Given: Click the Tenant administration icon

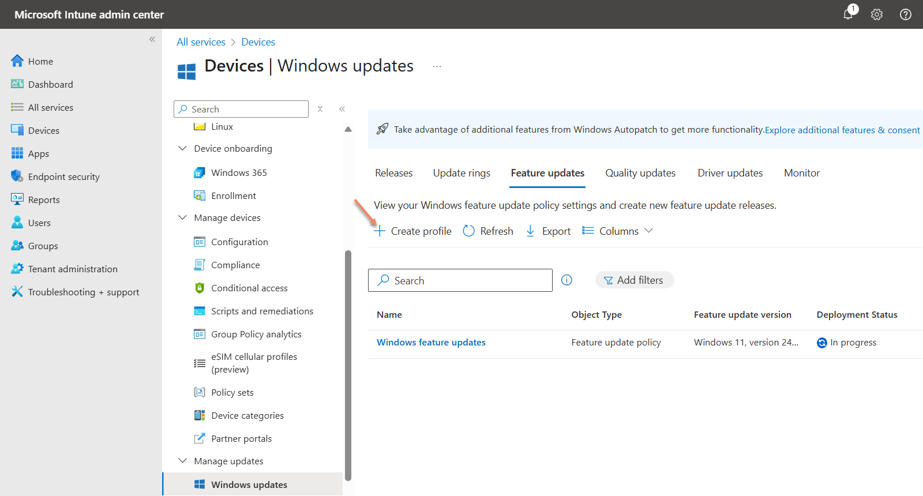Looking at the screenshot, I should tap(17, 269).
